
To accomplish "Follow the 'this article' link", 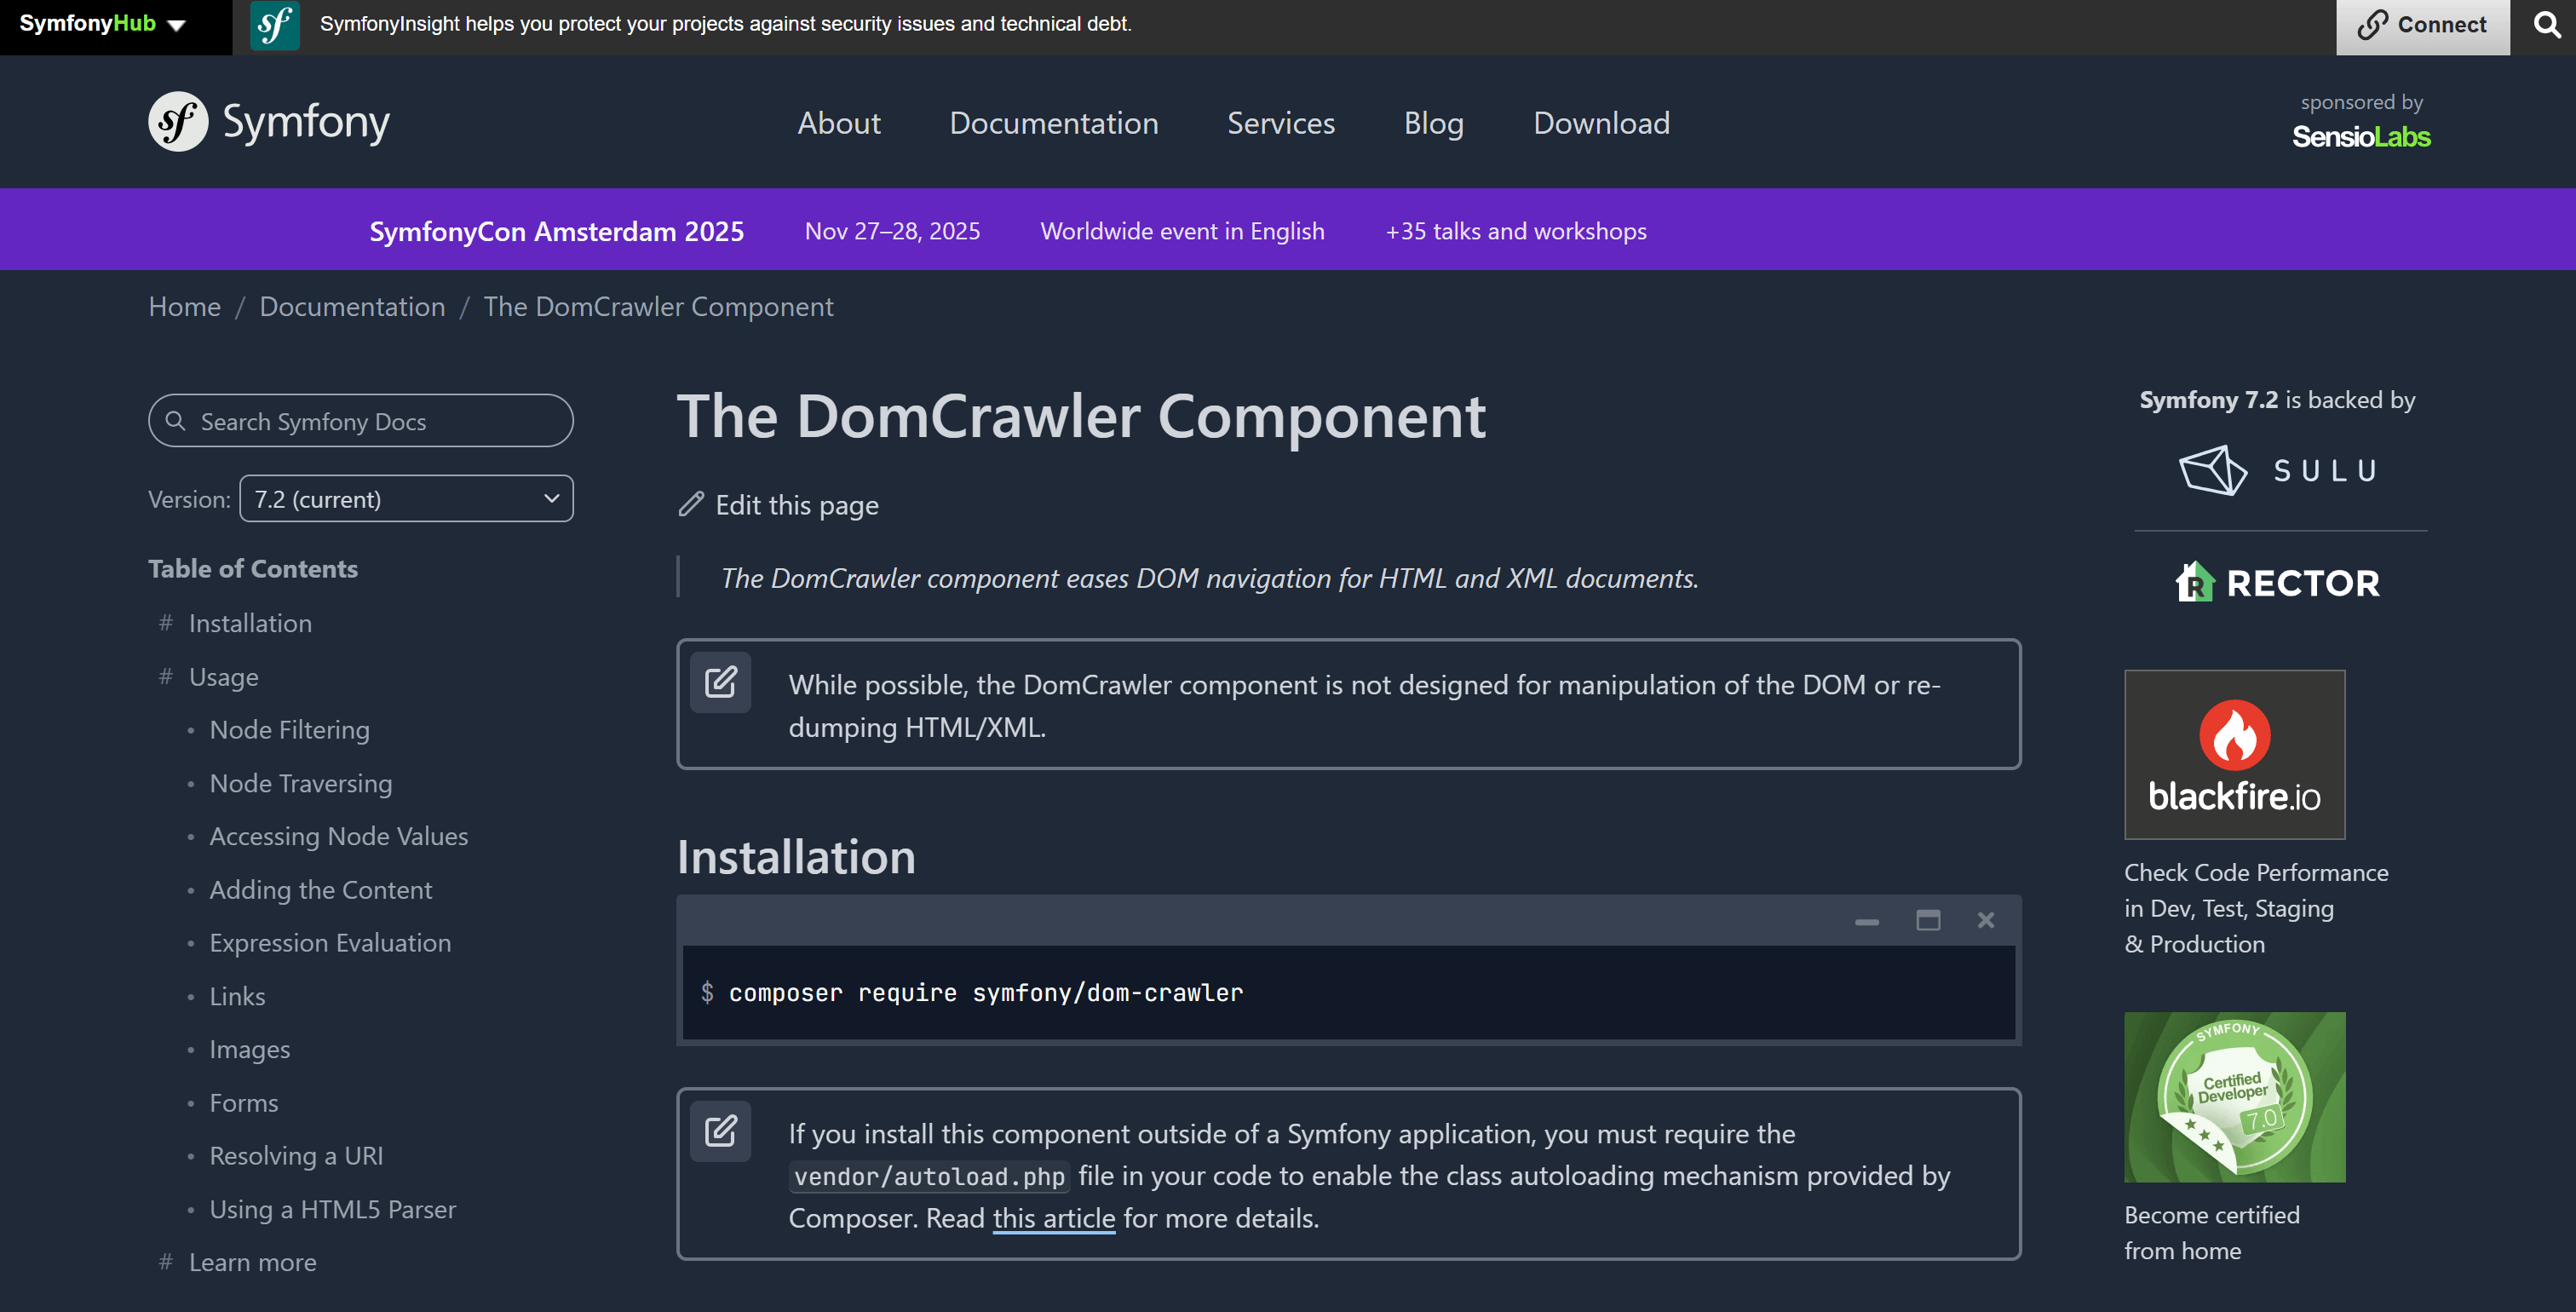I will point(1053,1218).
